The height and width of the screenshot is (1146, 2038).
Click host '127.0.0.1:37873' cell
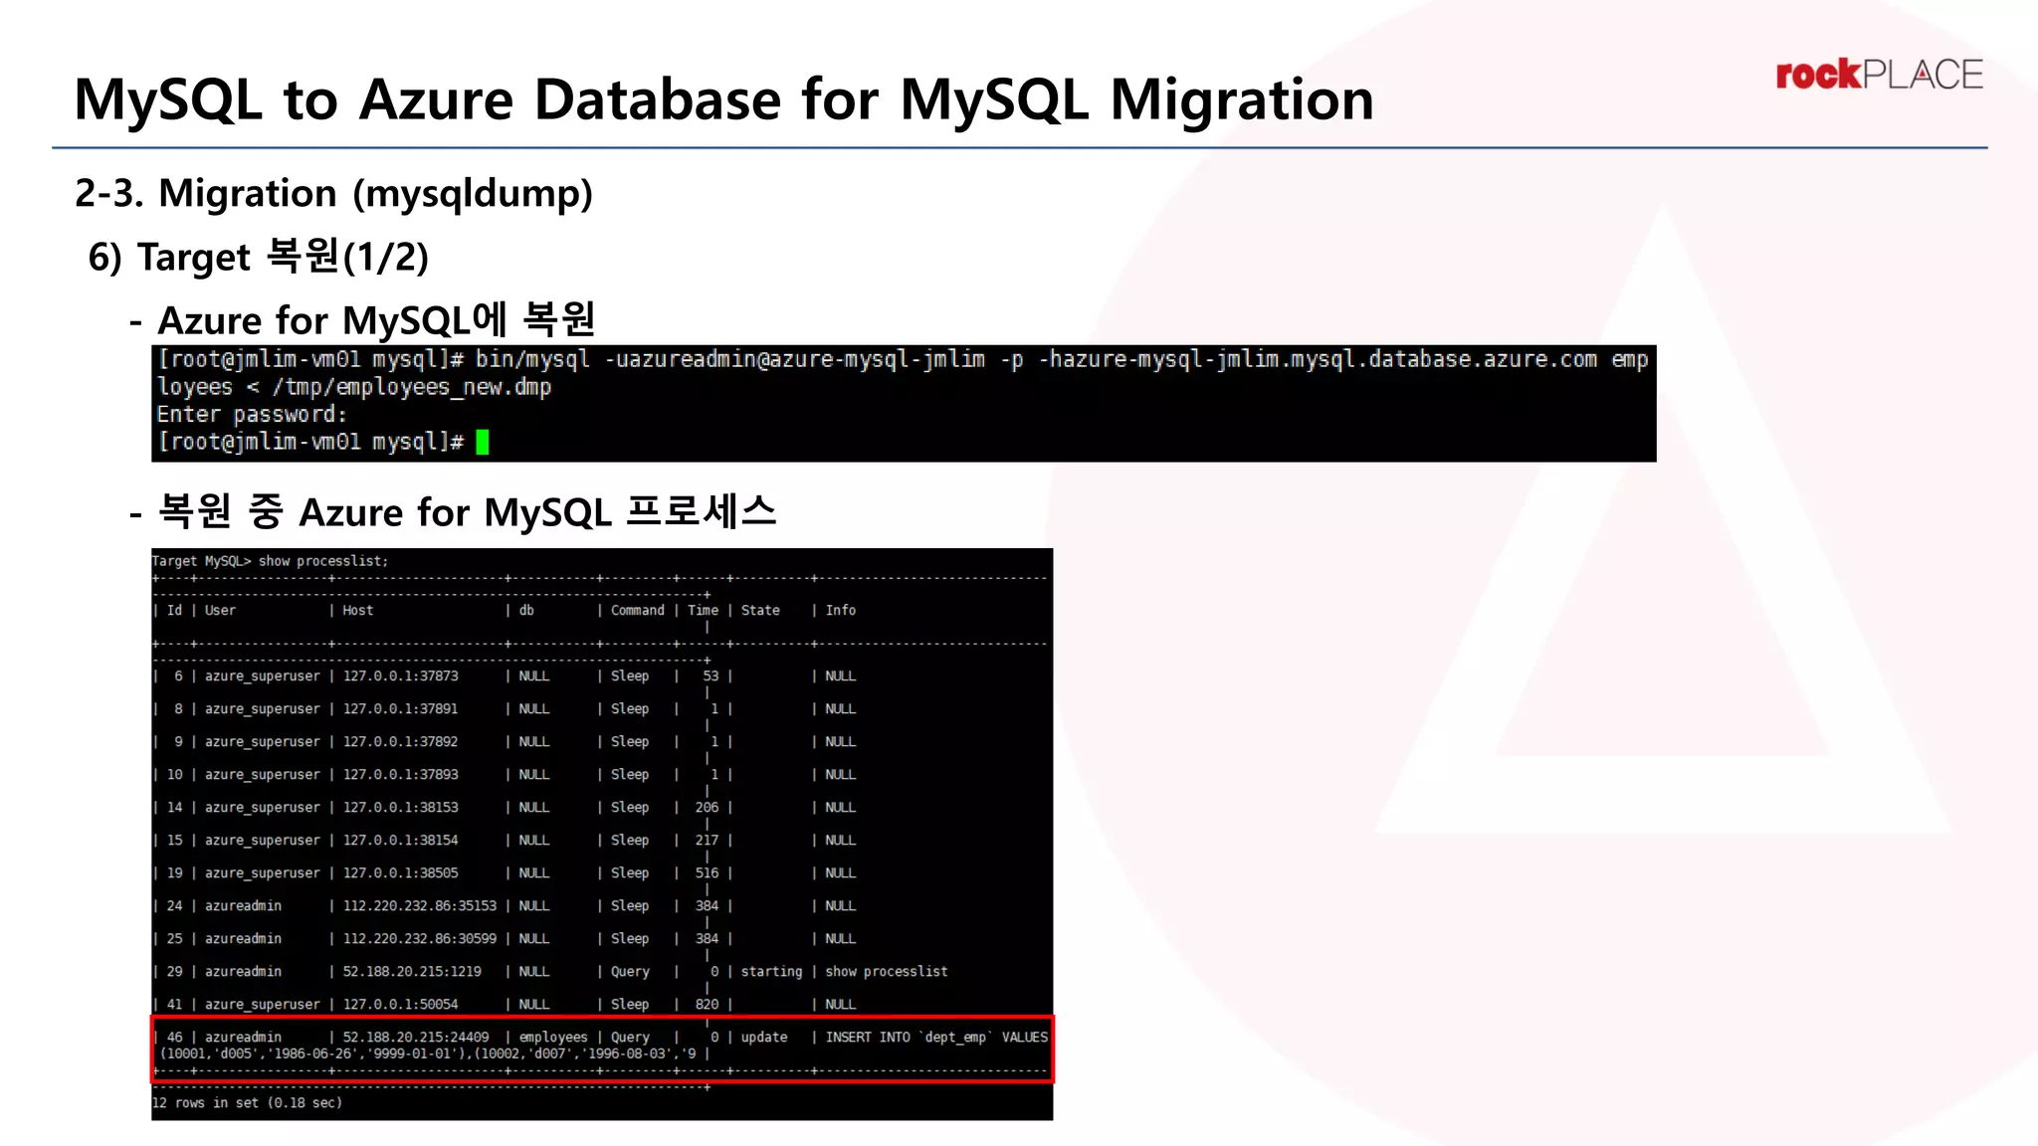coord(400,676)
